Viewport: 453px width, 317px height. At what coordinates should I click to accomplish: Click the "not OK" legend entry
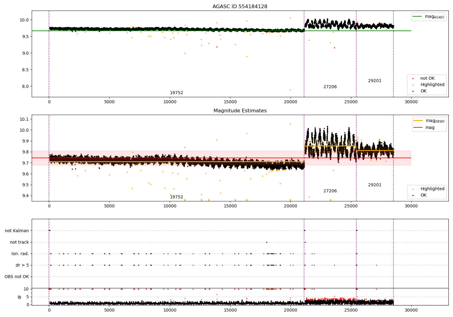(427, 78)
